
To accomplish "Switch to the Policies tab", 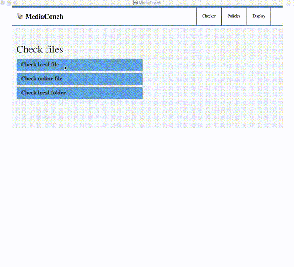I will 234,16.
